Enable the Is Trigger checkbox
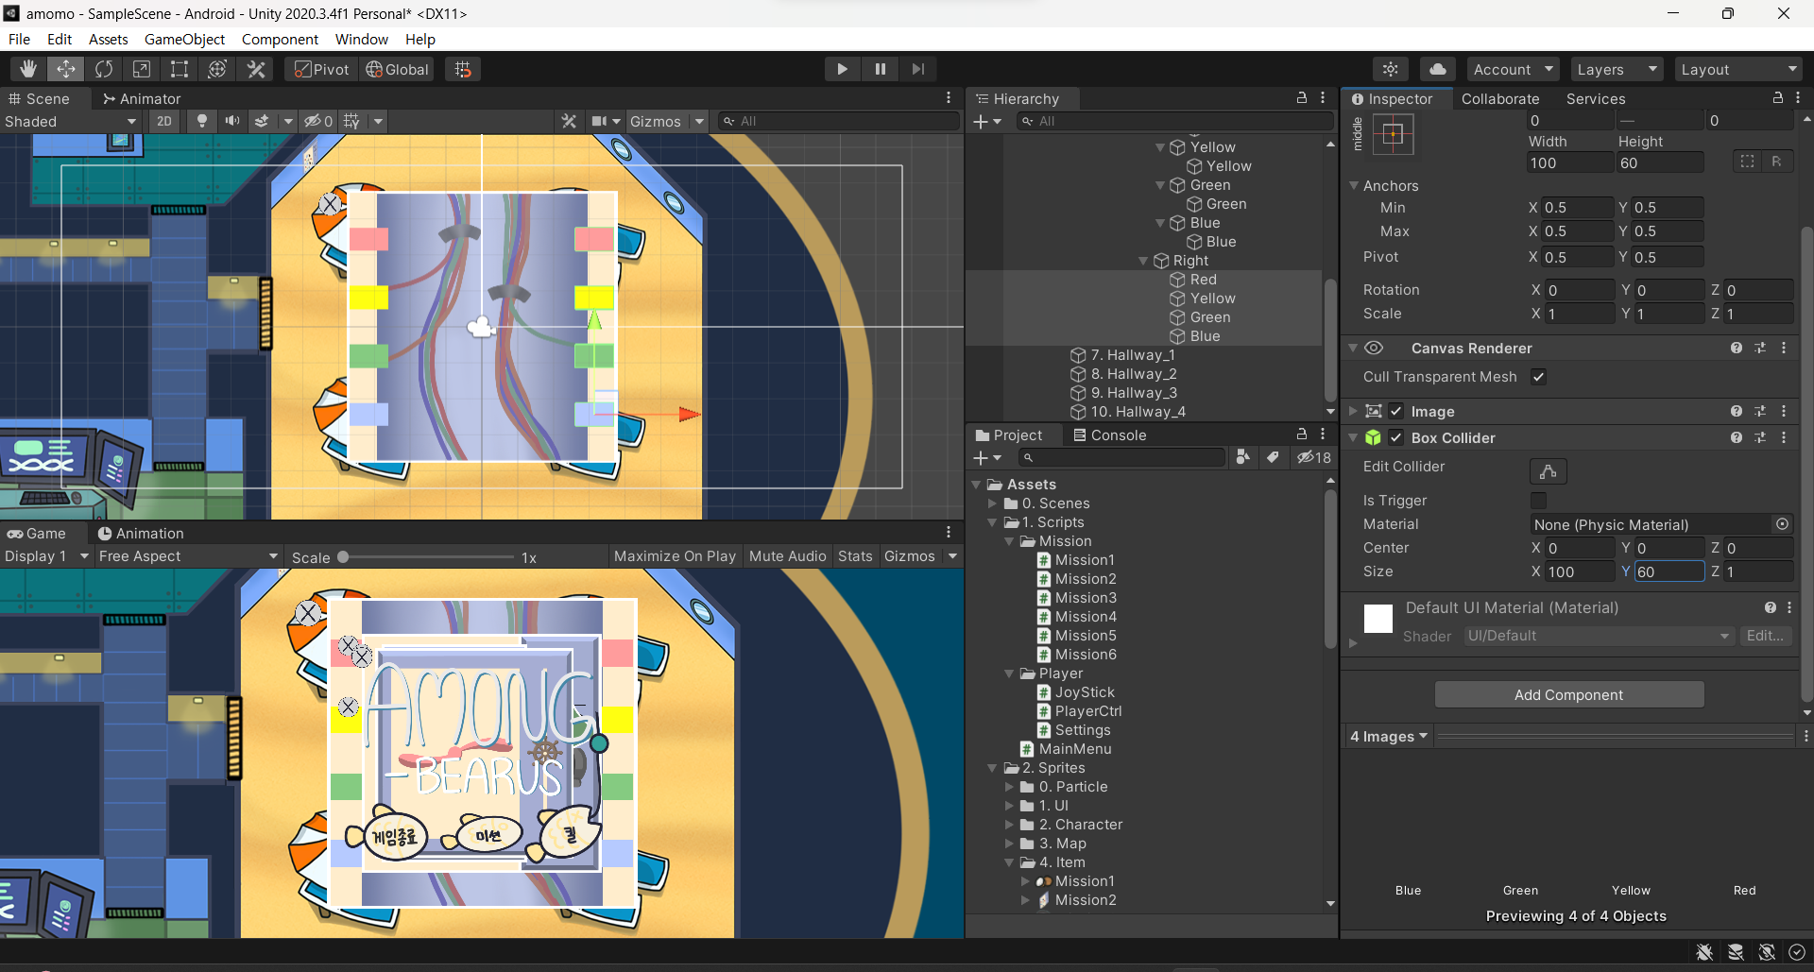Screen dimensions: 1814x972 [x=1538, y=501]
